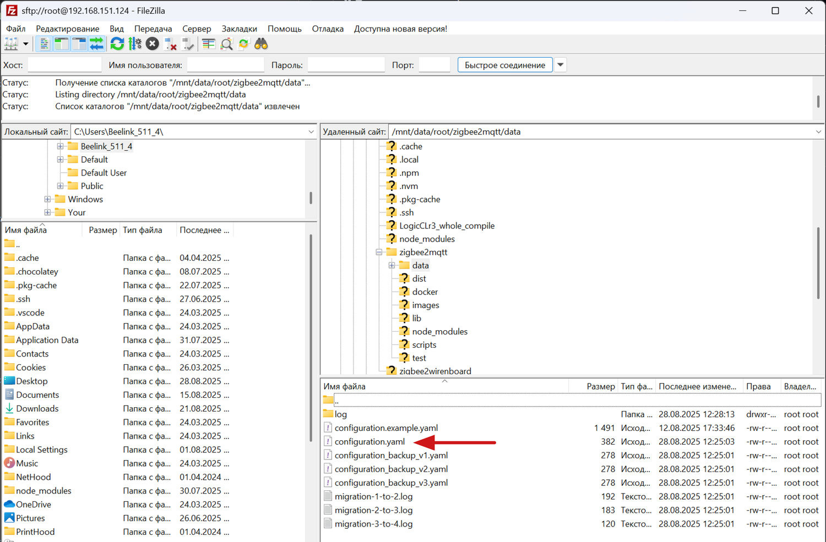Open Quickconnect history dropdown arrow
This screenshot has height=542, width=826.
coord(560,65)
